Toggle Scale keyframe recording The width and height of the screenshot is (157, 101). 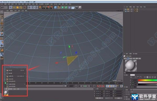tap(110, 86)
